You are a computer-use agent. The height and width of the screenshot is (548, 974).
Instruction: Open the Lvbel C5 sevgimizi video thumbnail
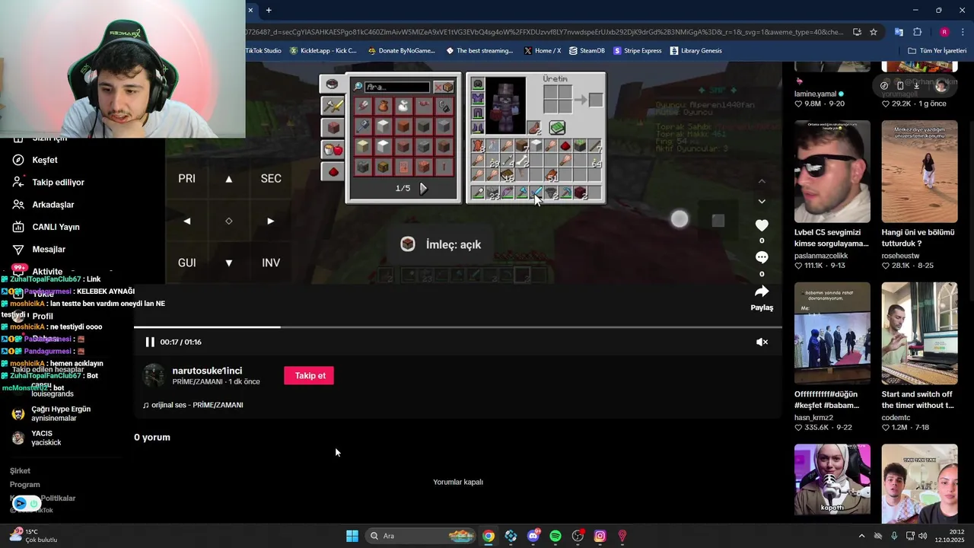coord(832,171)
